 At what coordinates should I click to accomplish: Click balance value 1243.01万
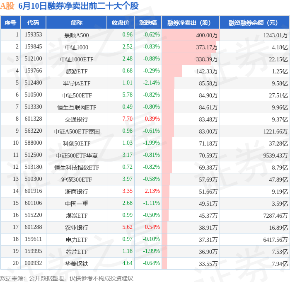pos(275,35)
